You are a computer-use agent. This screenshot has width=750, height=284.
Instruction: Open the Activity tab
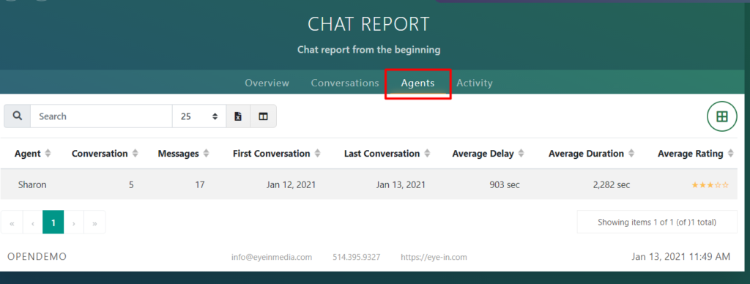[x=475, y=83]
